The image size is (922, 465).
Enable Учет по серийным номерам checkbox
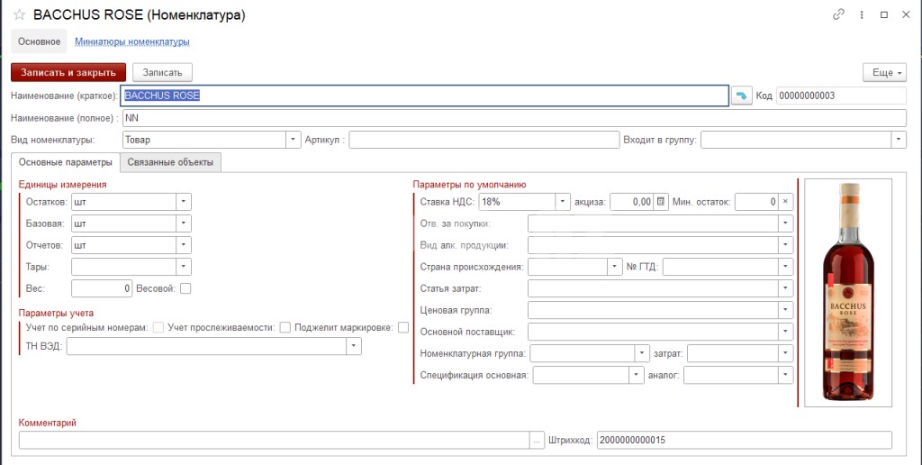(x=158, y=328)
